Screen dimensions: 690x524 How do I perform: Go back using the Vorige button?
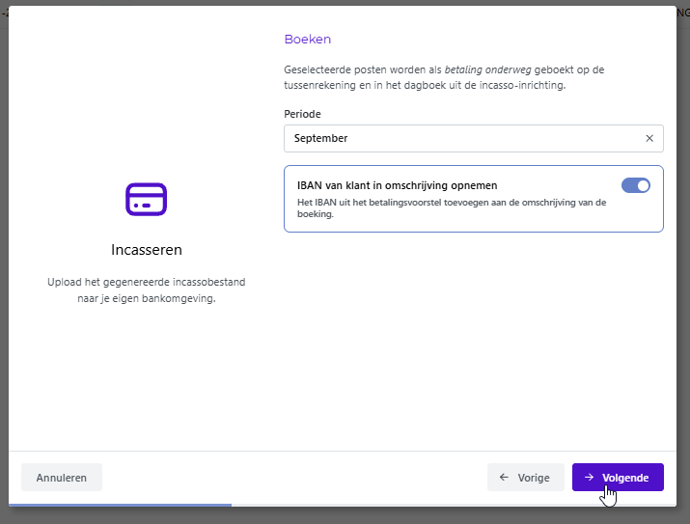(525, 478)
